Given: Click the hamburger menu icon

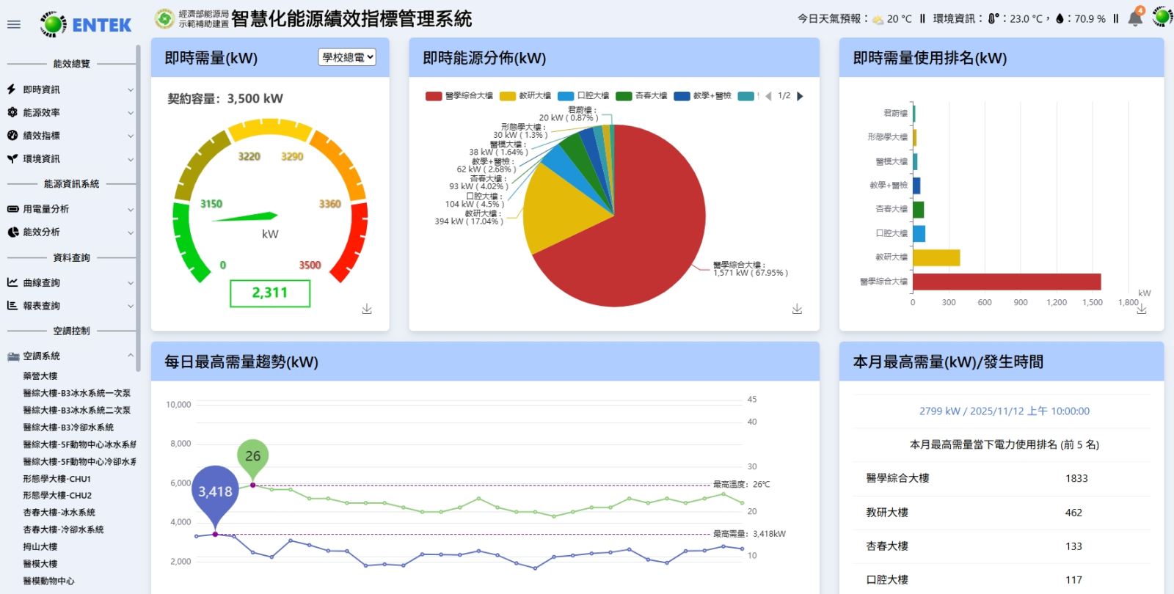Looking at the screenshot, I should 13,24.
